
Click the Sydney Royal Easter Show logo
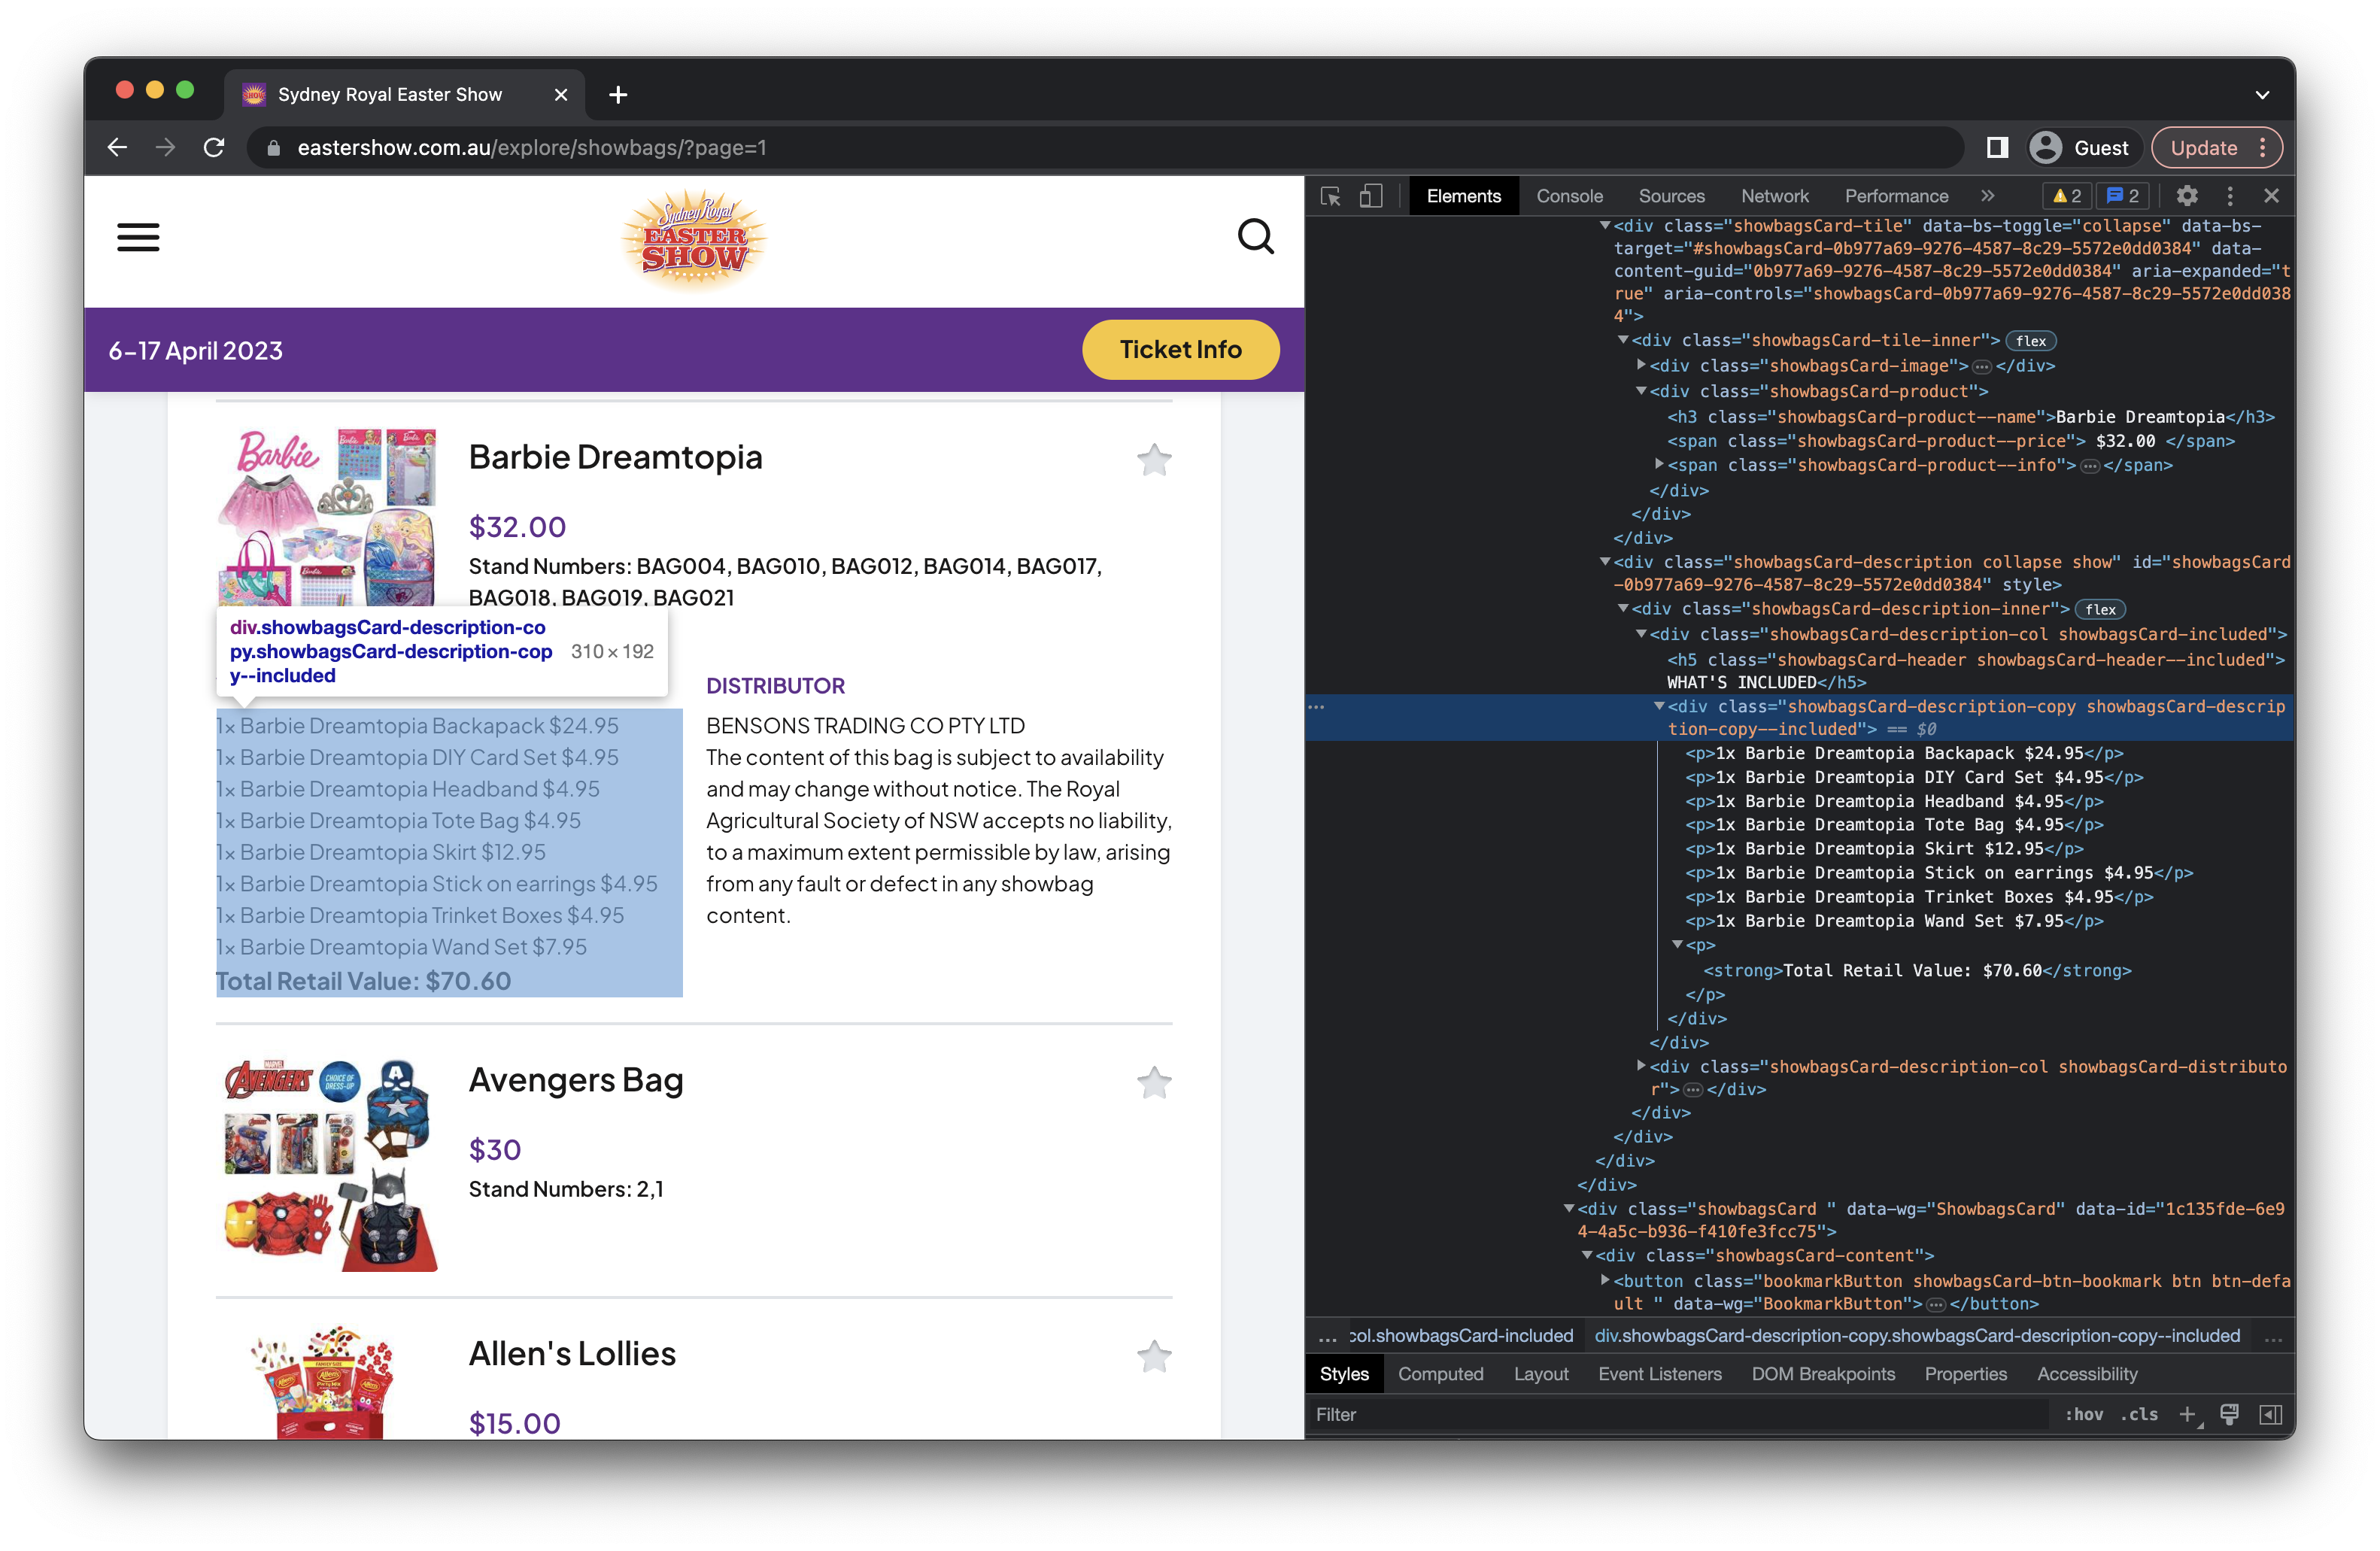pos(694,239)
